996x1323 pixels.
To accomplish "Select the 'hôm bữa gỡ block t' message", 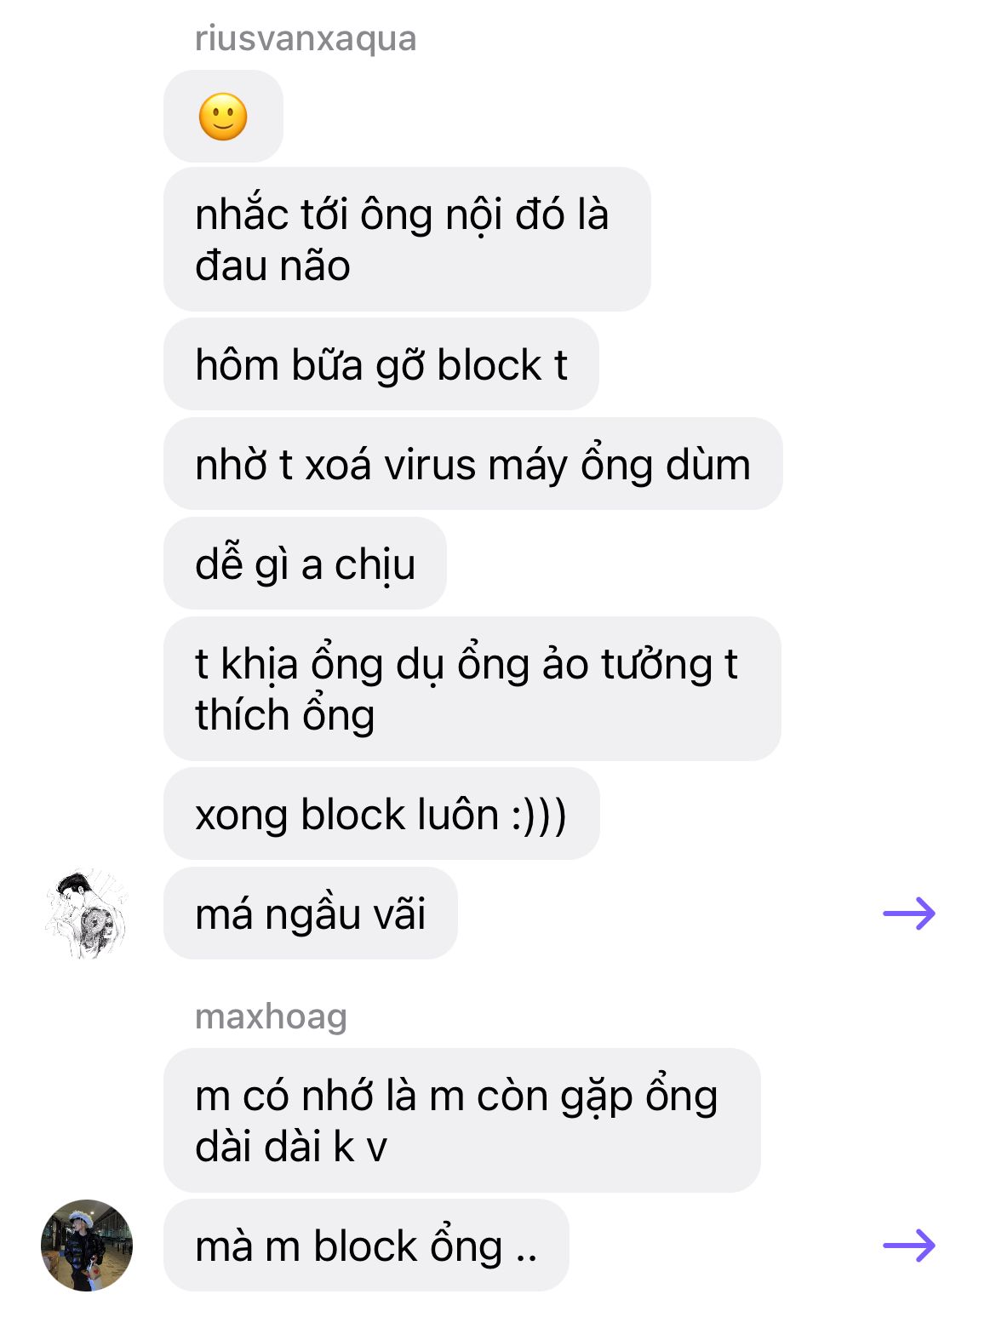I will 381,364.
